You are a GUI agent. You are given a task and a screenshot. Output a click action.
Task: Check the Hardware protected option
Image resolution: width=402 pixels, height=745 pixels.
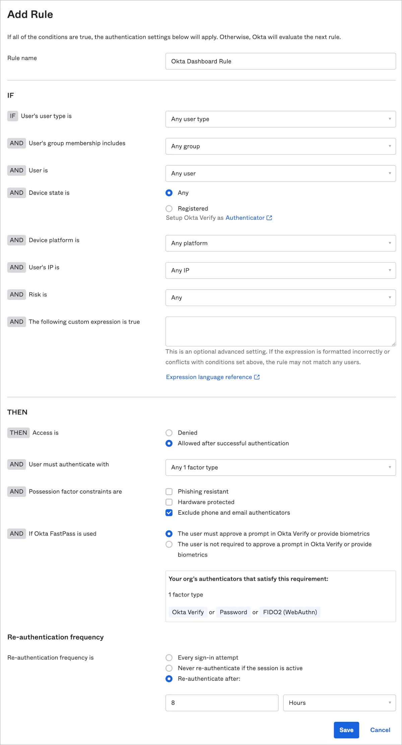(169, 502)
